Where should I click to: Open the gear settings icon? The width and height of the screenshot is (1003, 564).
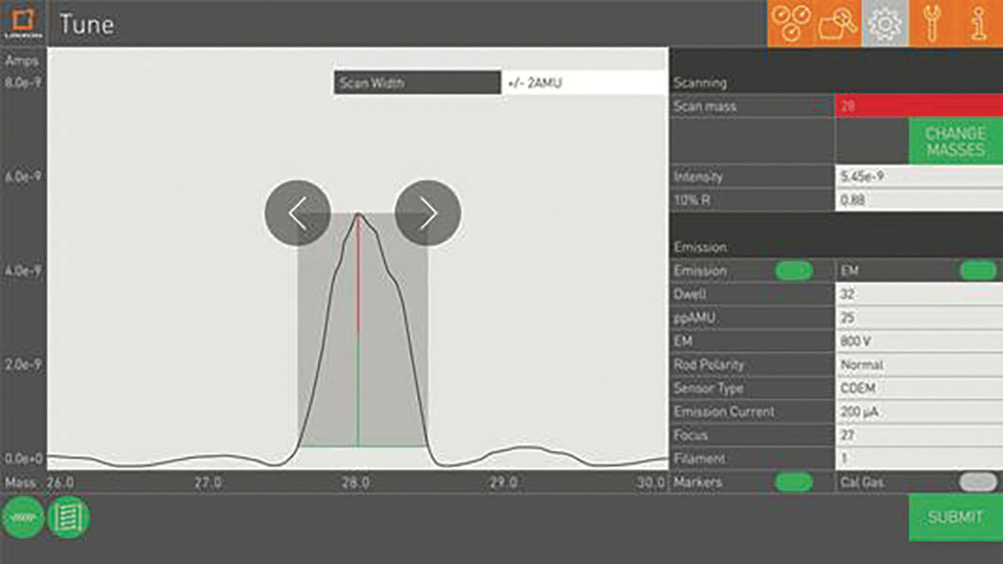(x=885, y=23)
